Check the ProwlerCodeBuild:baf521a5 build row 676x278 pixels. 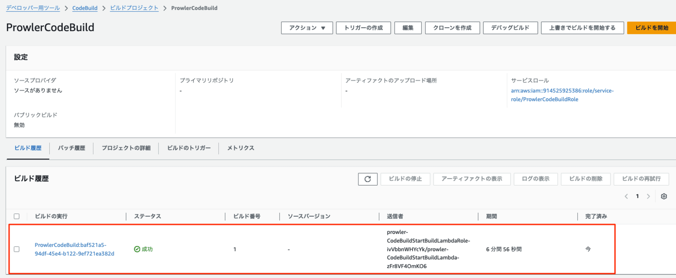coord(17,249)
